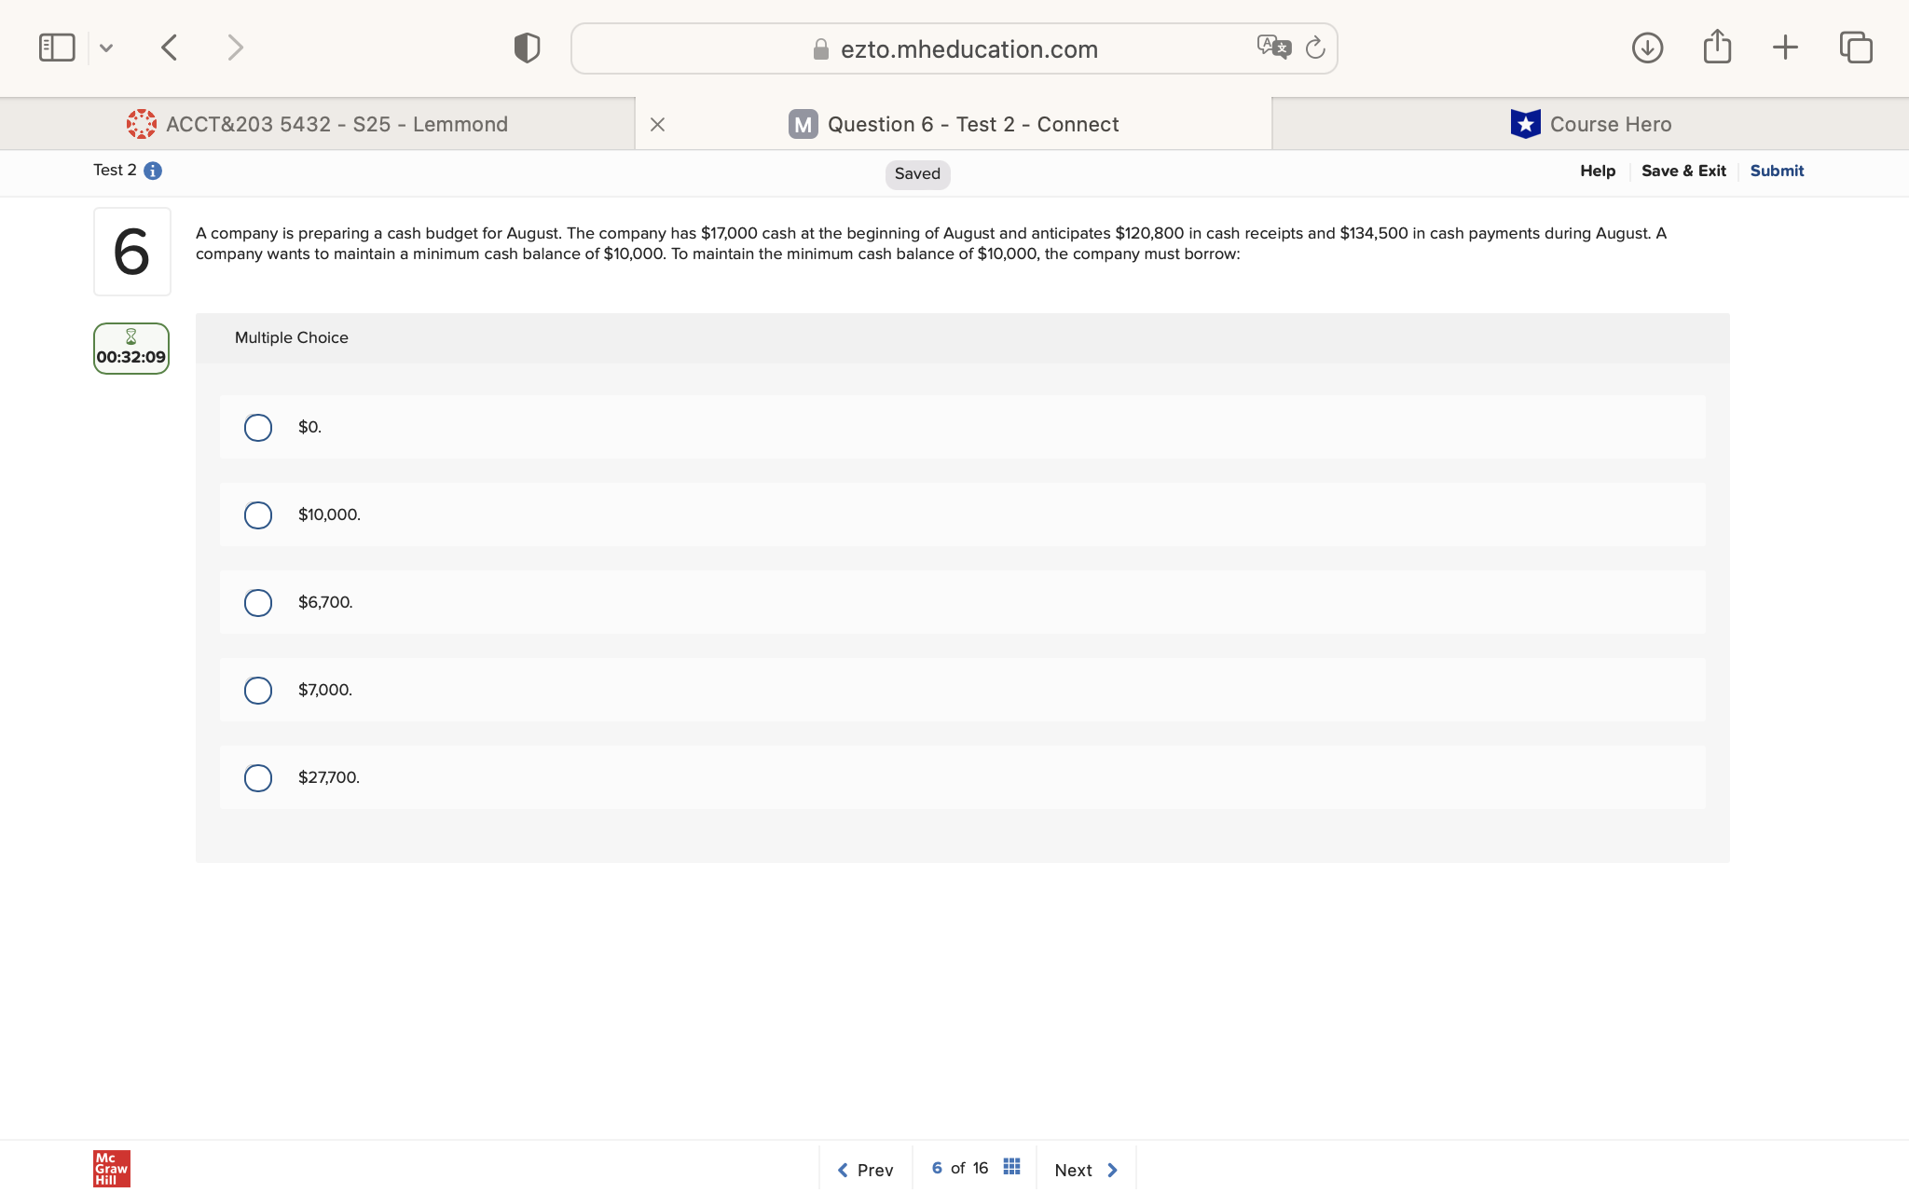Click the share icon
The image size is (1909, 1193).
(1717, 48)
